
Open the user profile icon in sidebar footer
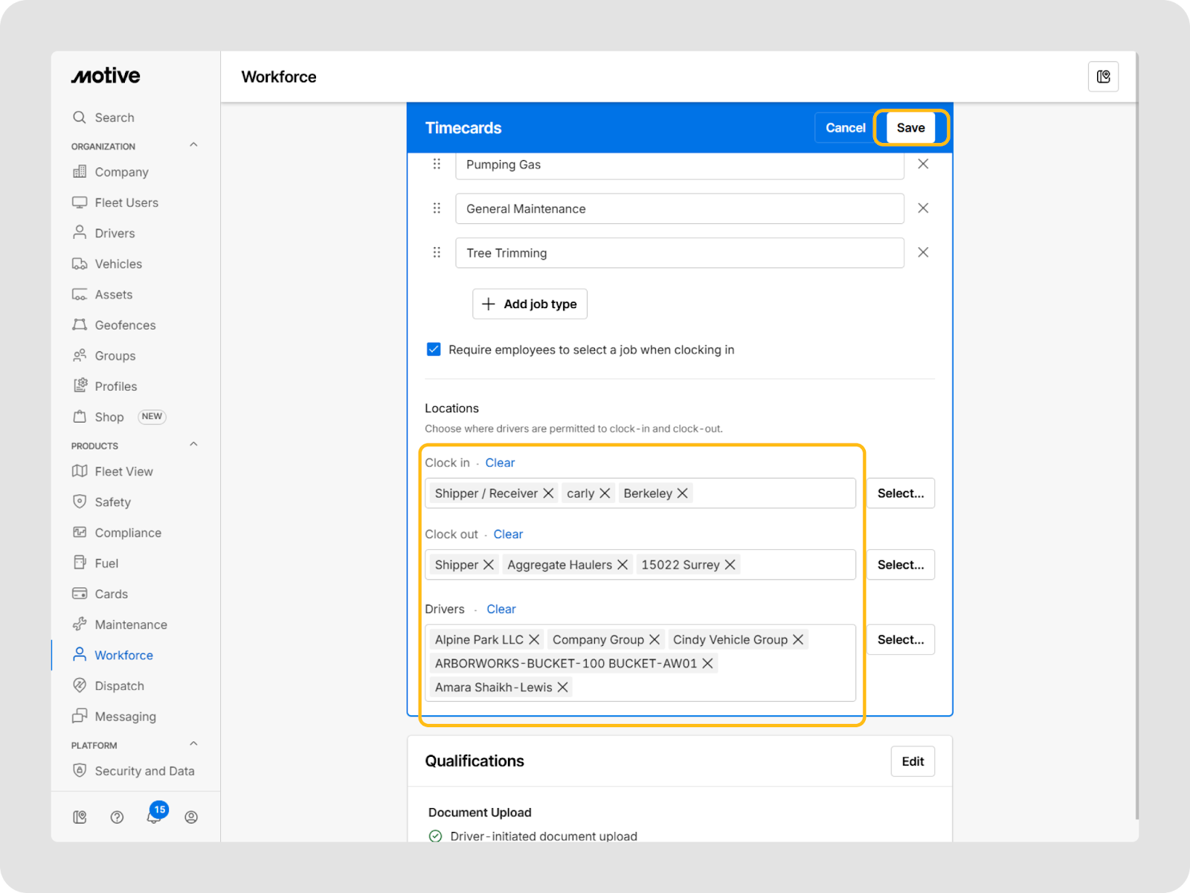tap(191, 817)
